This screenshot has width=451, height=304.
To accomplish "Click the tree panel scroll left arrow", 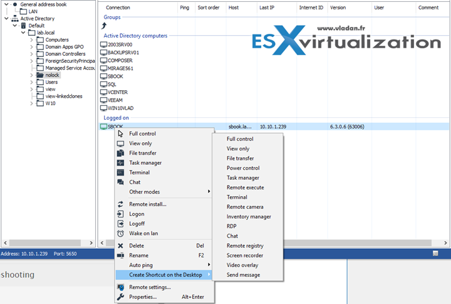I will pyautogui.click(x=5, y=243).
